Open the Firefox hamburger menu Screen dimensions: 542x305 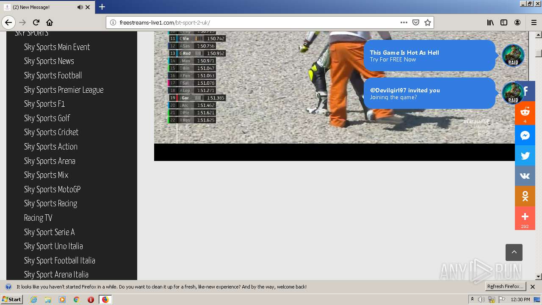[x=534, y=22]
